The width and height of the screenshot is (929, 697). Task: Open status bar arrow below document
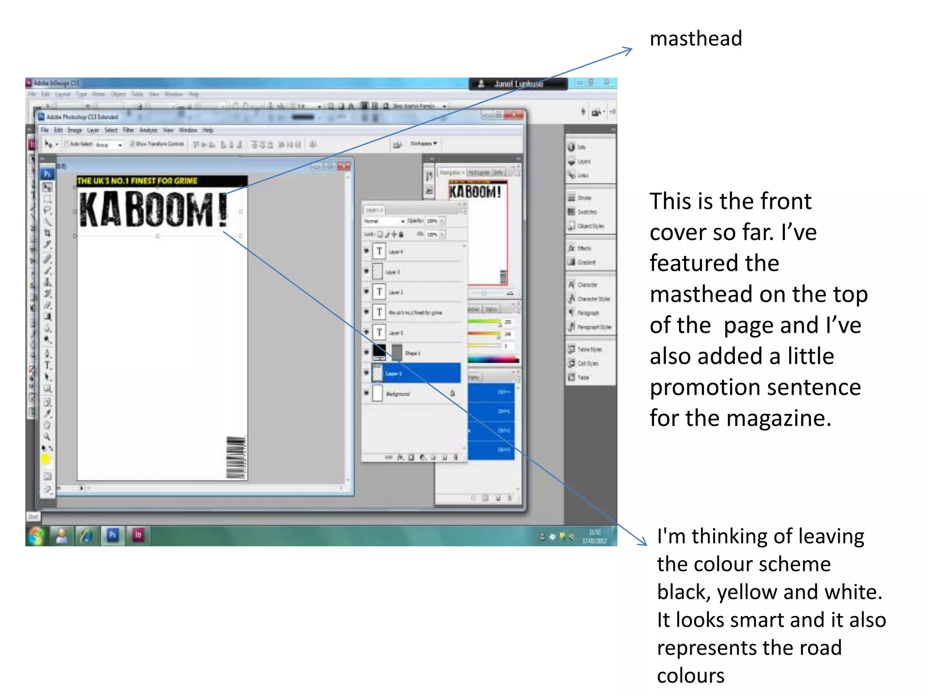(x=82, y=488)
